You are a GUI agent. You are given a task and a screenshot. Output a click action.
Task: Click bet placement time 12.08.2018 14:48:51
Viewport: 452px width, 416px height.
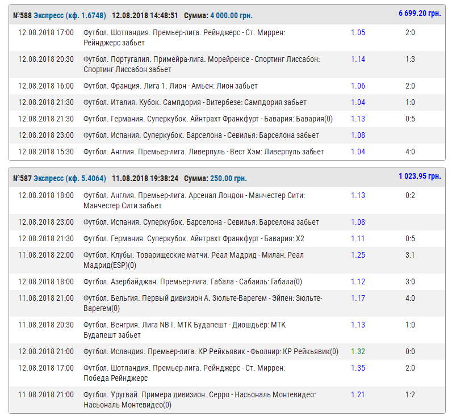coord(145,15)
